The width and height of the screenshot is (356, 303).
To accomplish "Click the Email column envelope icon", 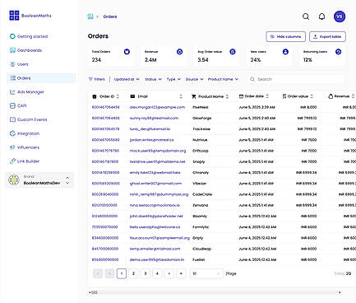I will (x=132, y=96).
